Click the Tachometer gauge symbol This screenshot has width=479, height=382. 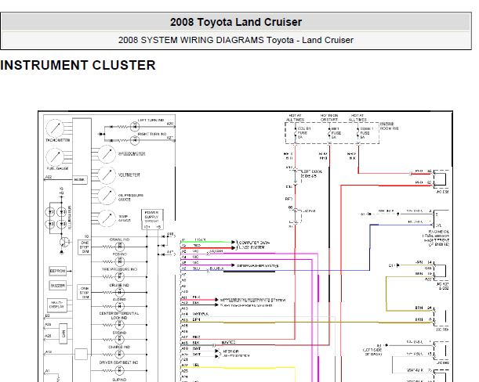55,128
